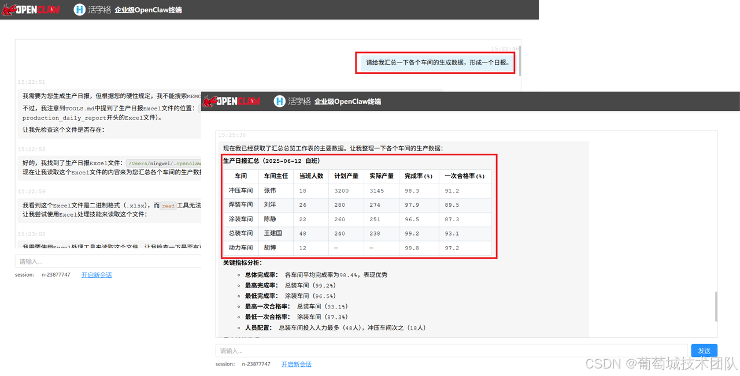
Task: Click the 最低一次合格率 bullet line
Action: coord(296,317)
